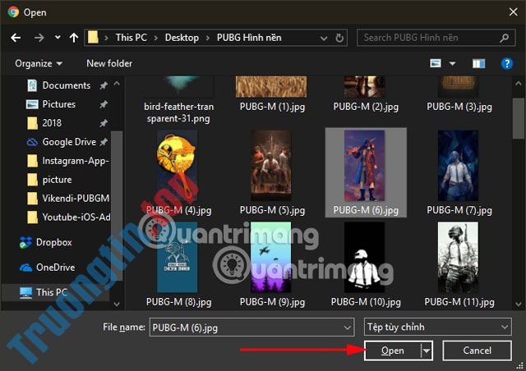Click the pin icon next to 2018
This screenshot has width=526, height=371.
pyautogui.click(x=104, y=123)
